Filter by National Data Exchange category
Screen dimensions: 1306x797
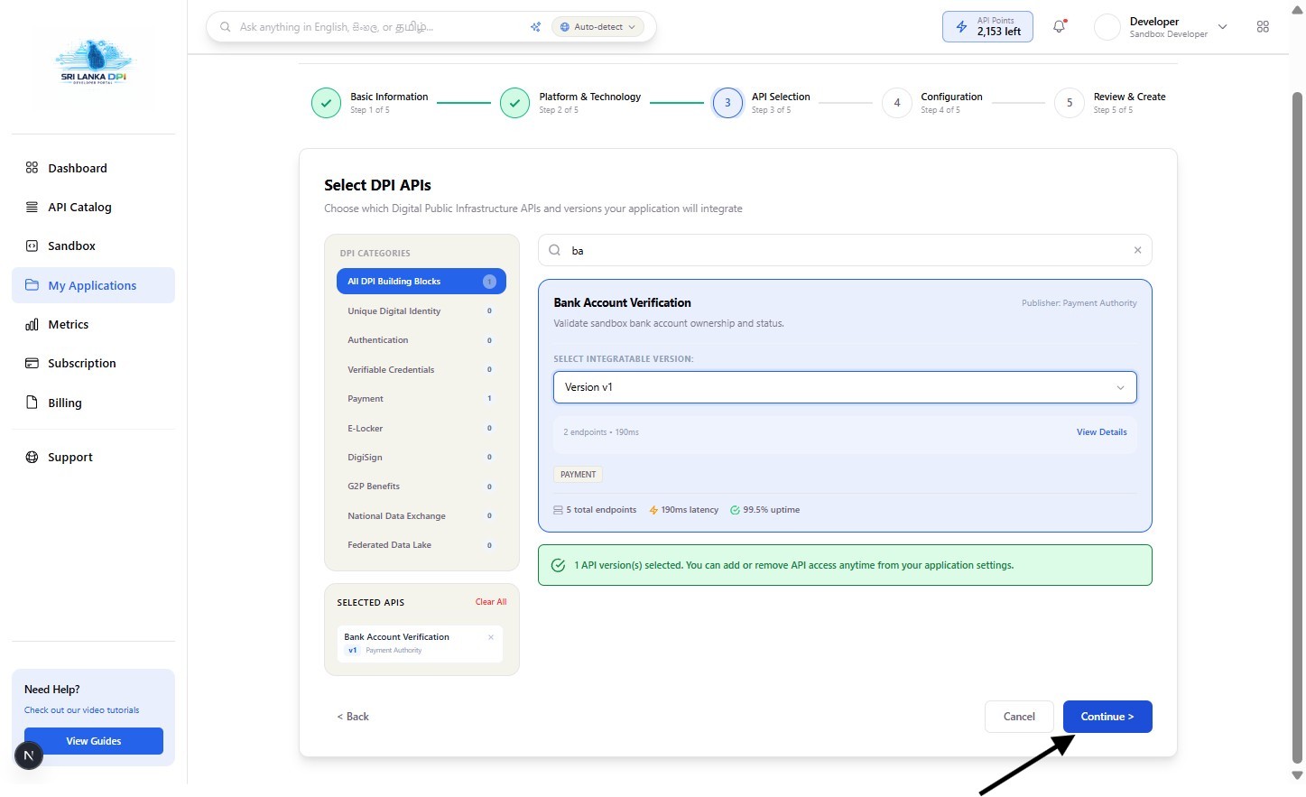coord(421,515)
